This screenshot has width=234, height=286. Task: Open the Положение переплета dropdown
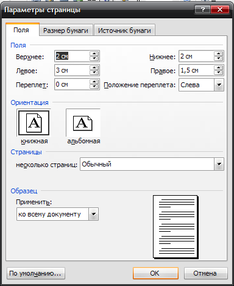(x=219, y=85)
